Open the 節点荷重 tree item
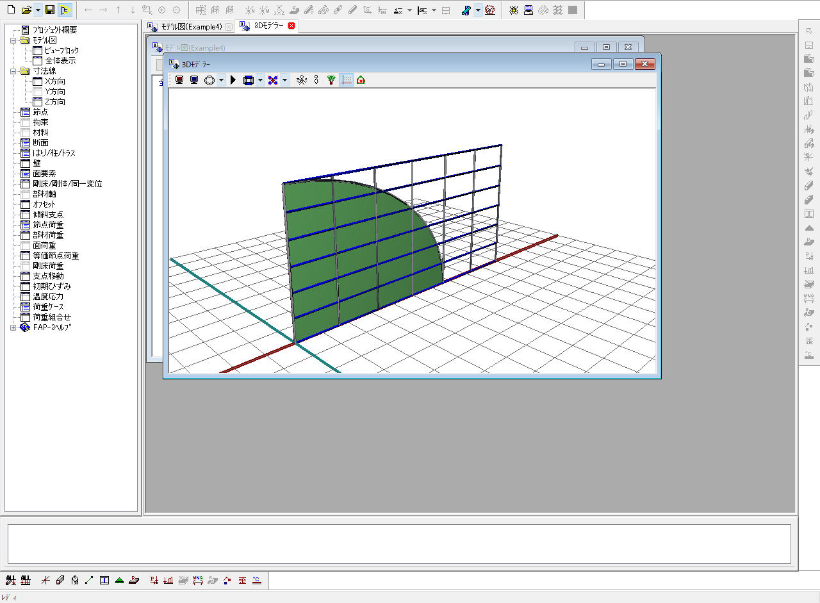The width and height of the screenshot is (820, 603). click(x=48, y=225)
